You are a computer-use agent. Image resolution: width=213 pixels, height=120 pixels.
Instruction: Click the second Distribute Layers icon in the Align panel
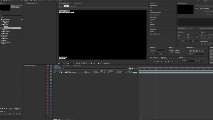click(205, 44)
